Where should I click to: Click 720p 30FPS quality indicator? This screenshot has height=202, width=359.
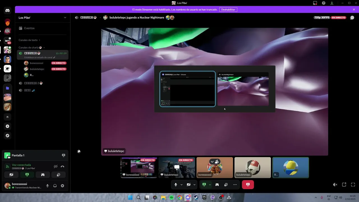[x=322, y=17]
